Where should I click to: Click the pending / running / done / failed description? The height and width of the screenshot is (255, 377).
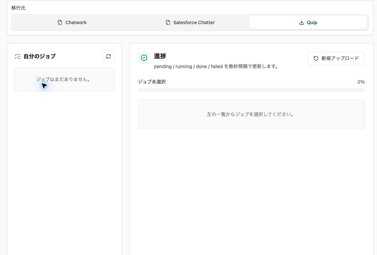216,66
